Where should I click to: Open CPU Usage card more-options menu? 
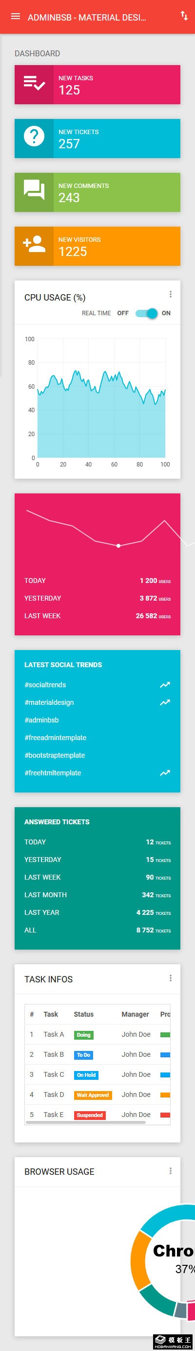(171, 294)
